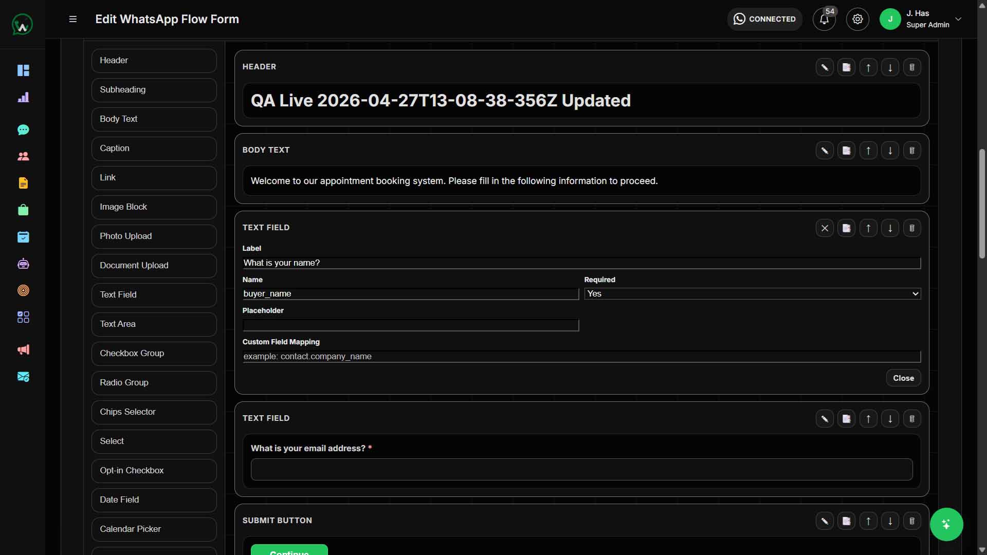Add a Body Text component

154,119
